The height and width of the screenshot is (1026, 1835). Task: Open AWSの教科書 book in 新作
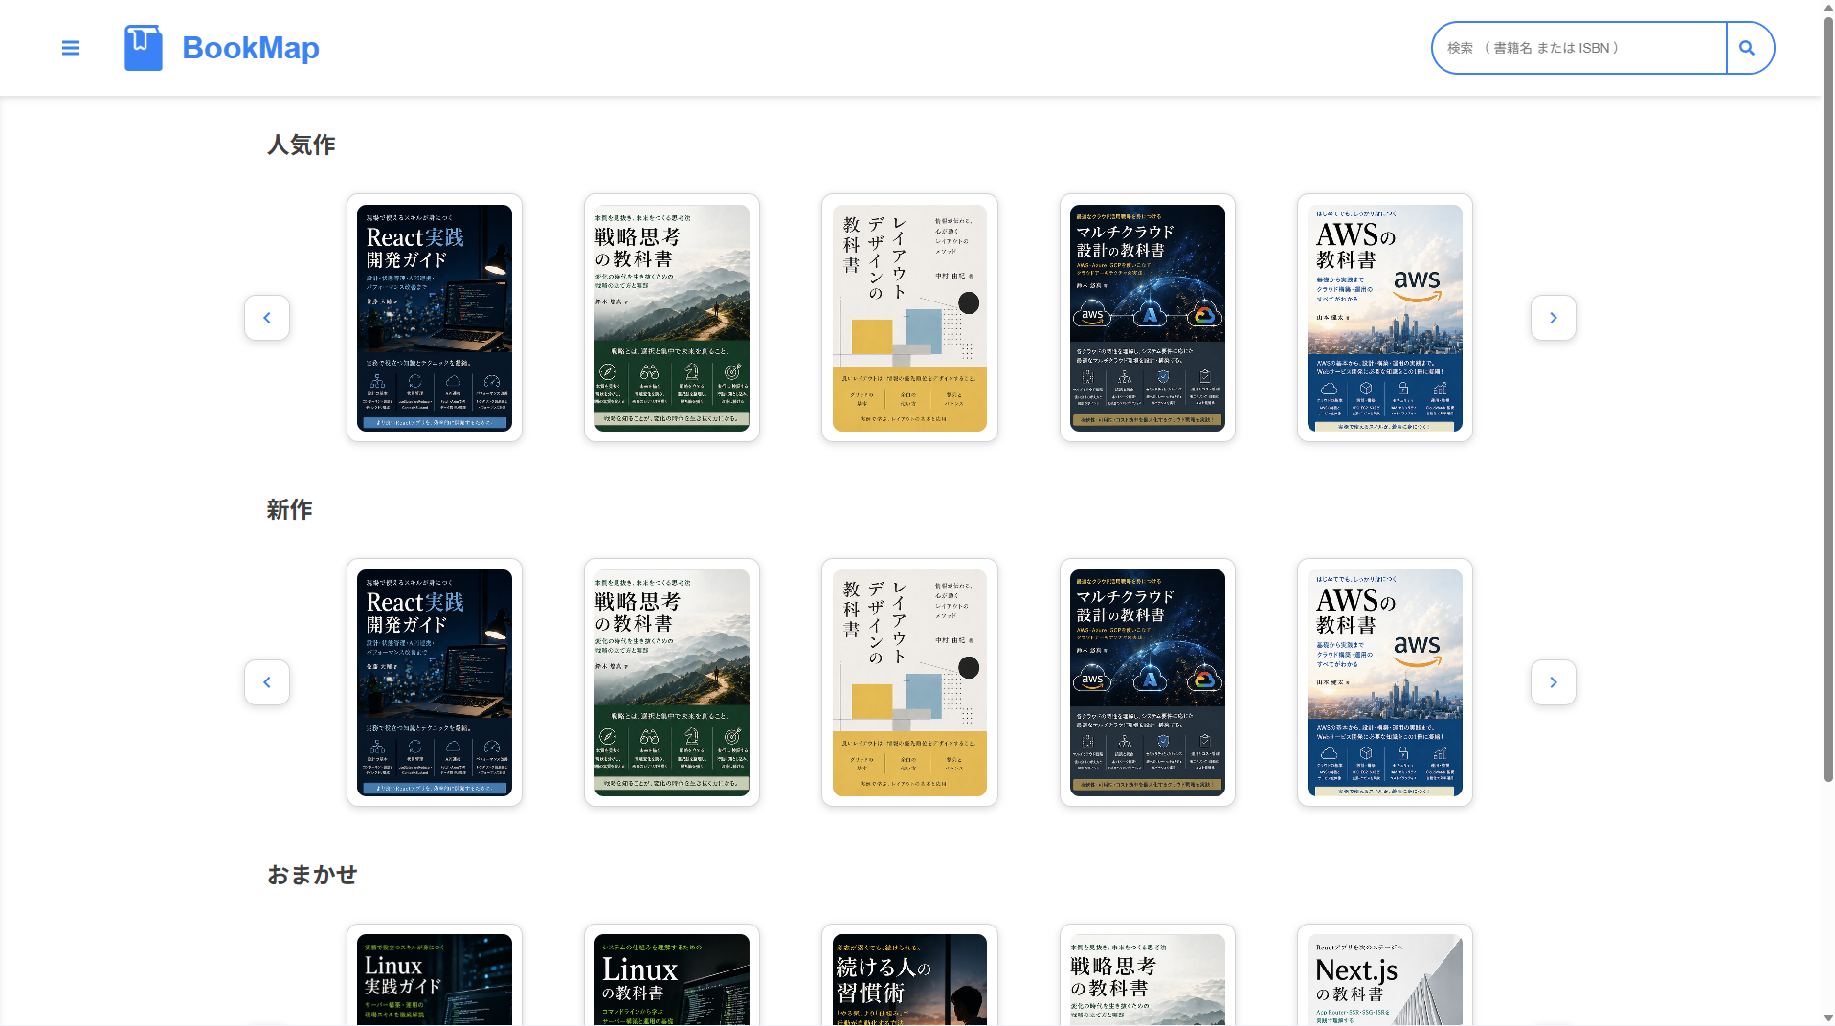pos(1385,682)
